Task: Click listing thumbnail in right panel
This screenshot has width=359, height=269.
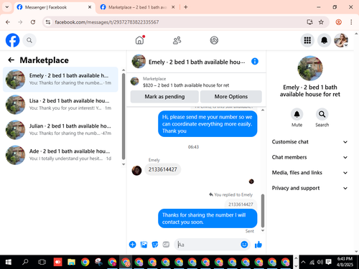Action: click(310, 68)
